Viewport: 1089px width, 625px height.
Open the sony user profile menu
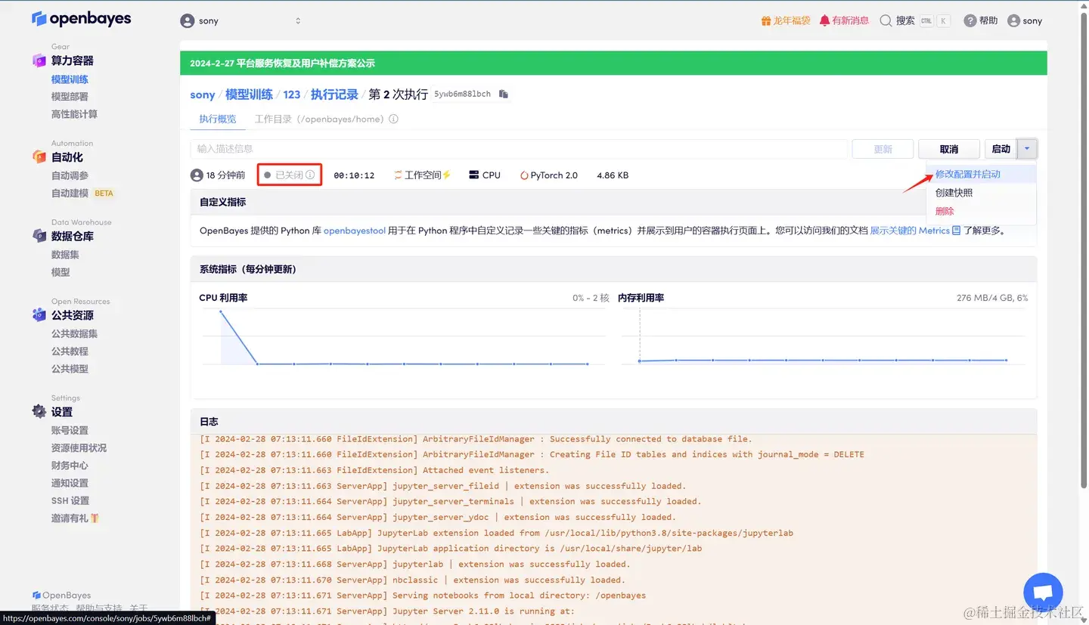pyautogui.click(x=1025, y=20)
